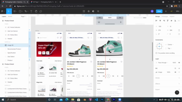Click the Image fill thumbnail swatch
This screenshot has height=102, width=182.
(x=156, y=72)
